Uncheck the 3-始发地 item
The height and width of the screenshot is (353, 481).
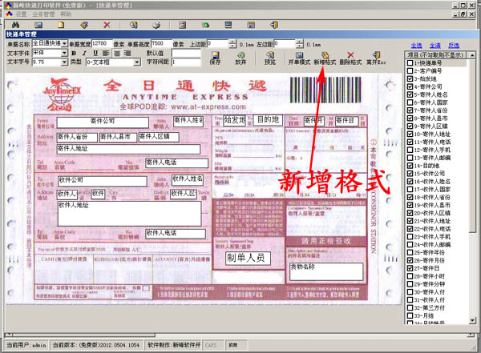[x=410, y=78]
